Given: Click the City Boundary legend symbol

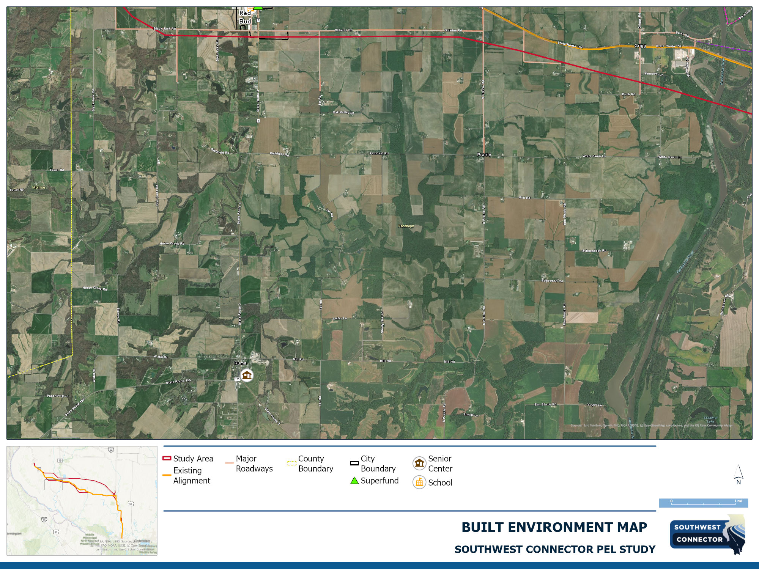Looking at the screenshot, I should 354,463.
